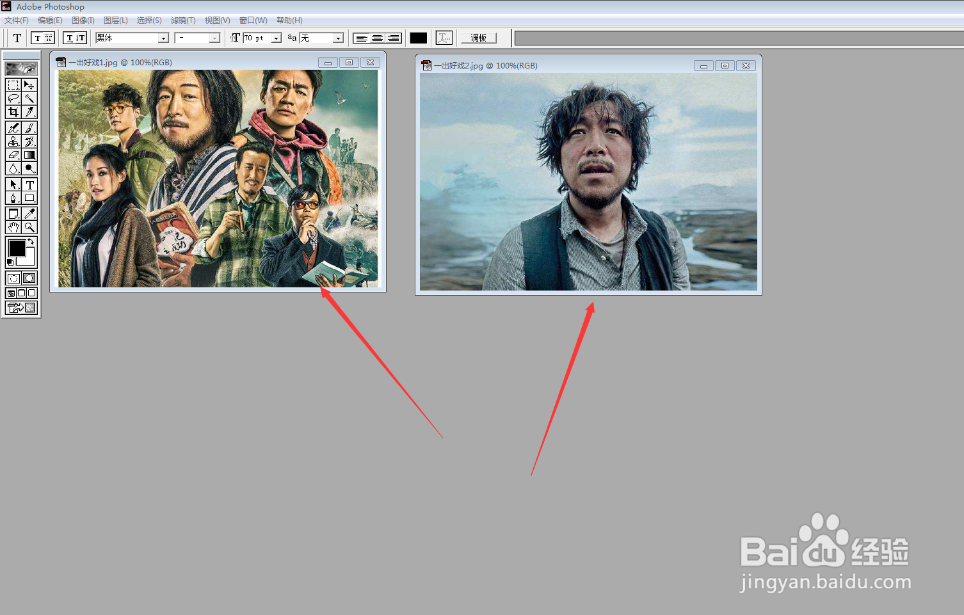
Task: Open the 选择(S) menu
Action: pyautogui.click(x=149, y=20)
